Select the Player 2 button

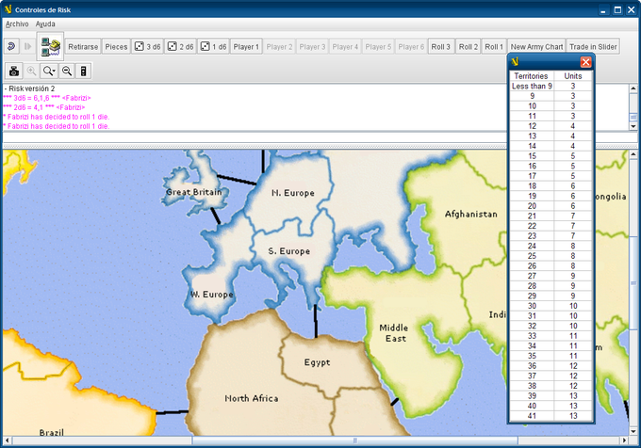click(279, 46)
